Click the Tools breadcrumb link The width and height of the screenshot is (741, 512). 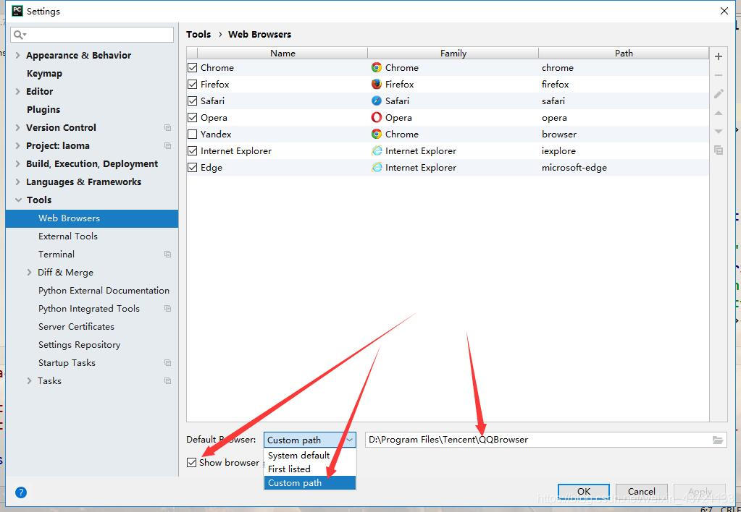198,35
